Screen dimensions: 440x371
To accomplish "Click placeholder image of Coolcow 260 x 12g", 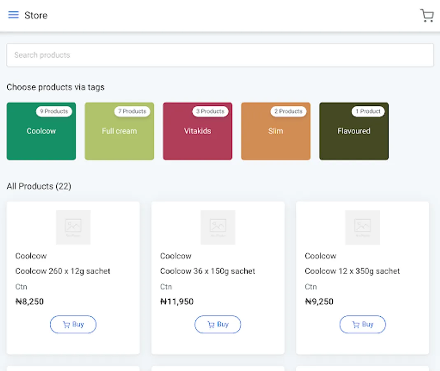I will coord(73,227).
